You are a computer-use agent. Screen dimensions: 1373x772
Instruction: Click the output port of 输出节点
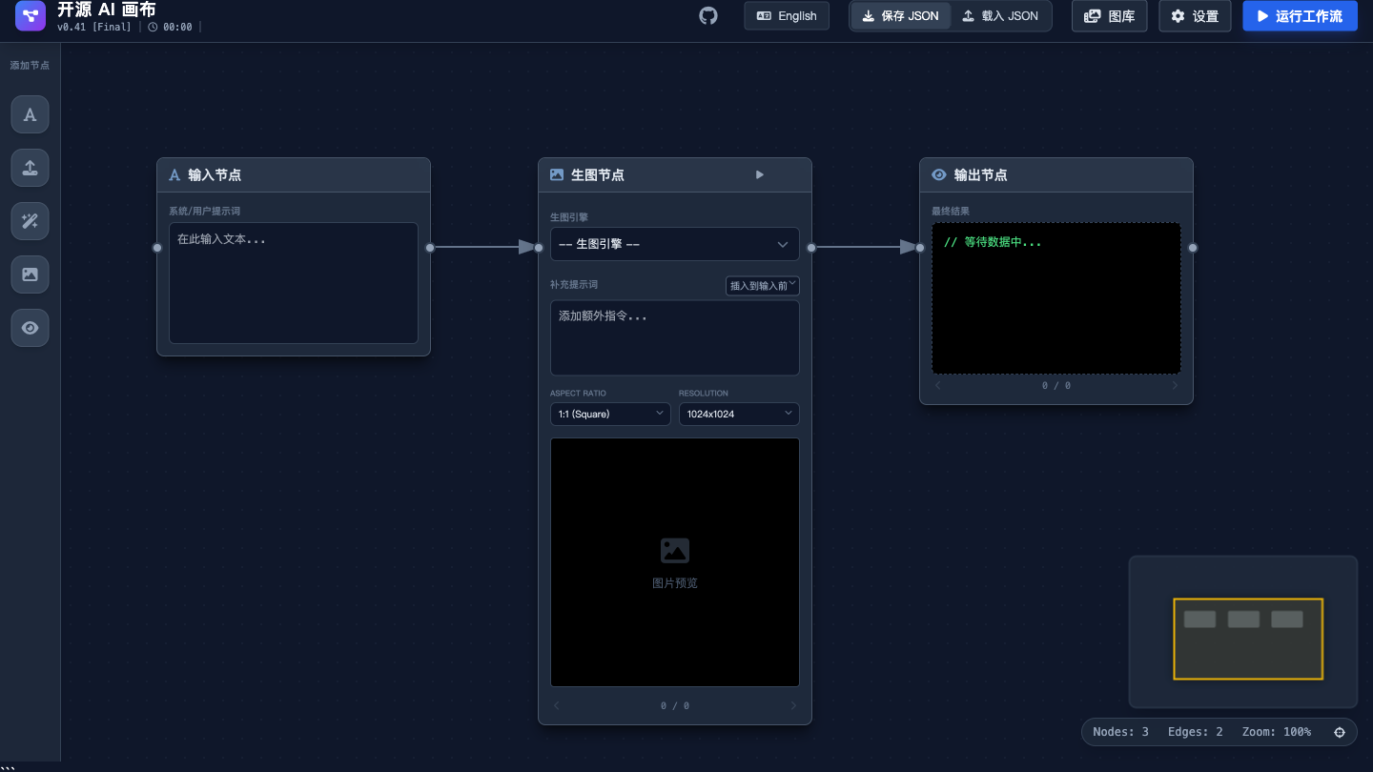click(x=1193, y=248)
